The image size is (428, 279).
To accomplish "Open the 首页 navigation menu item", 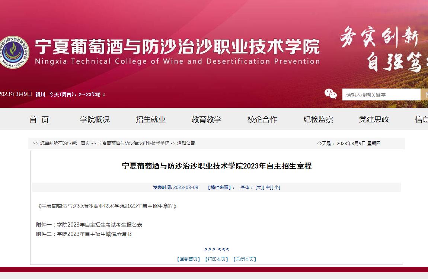I will [39, 119].
